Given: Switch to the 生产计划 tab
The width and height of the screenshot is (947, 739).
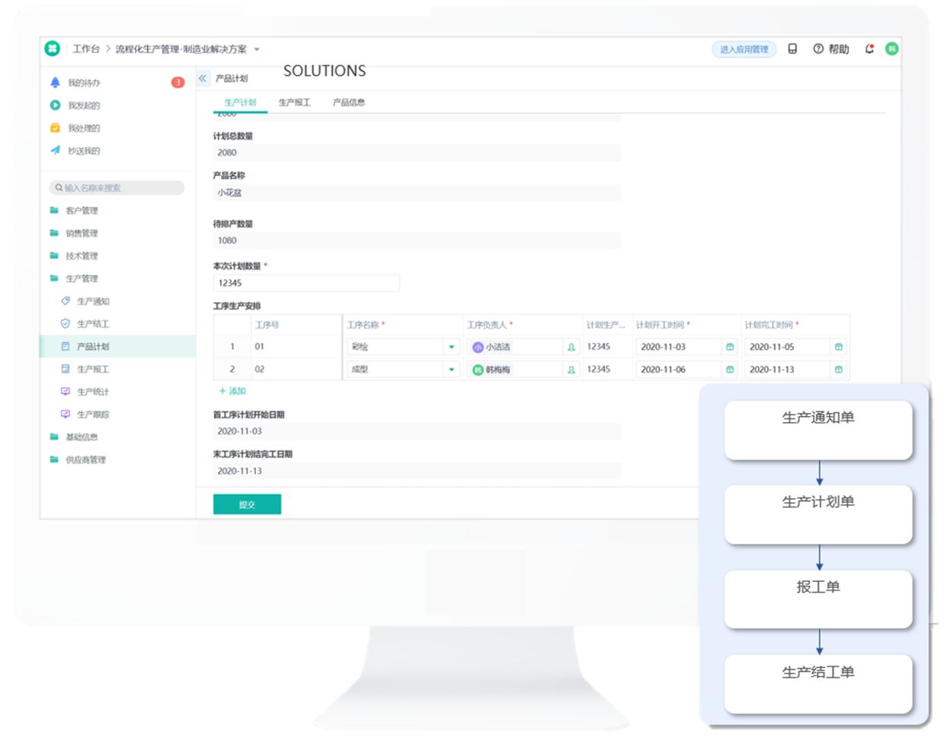Looking at the screenshot, I should [x=240, y=102].
